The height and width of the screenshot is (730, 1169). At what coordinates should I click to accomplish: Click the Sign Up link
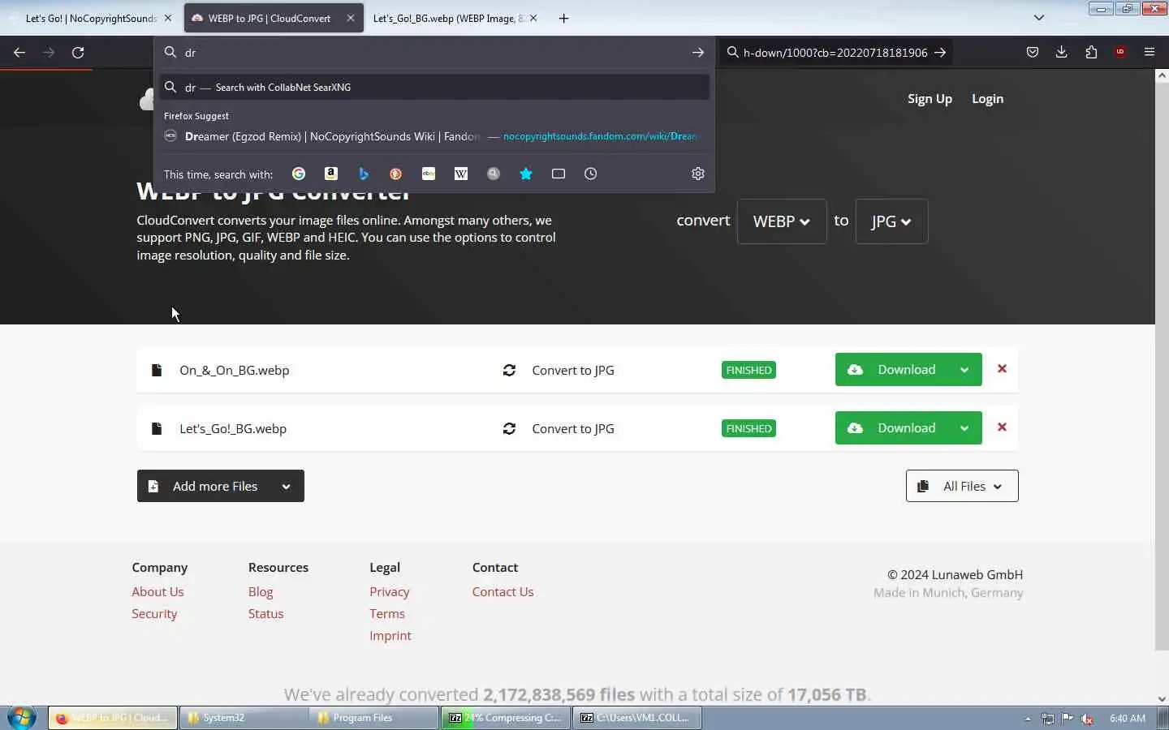(x=930, y=99)
